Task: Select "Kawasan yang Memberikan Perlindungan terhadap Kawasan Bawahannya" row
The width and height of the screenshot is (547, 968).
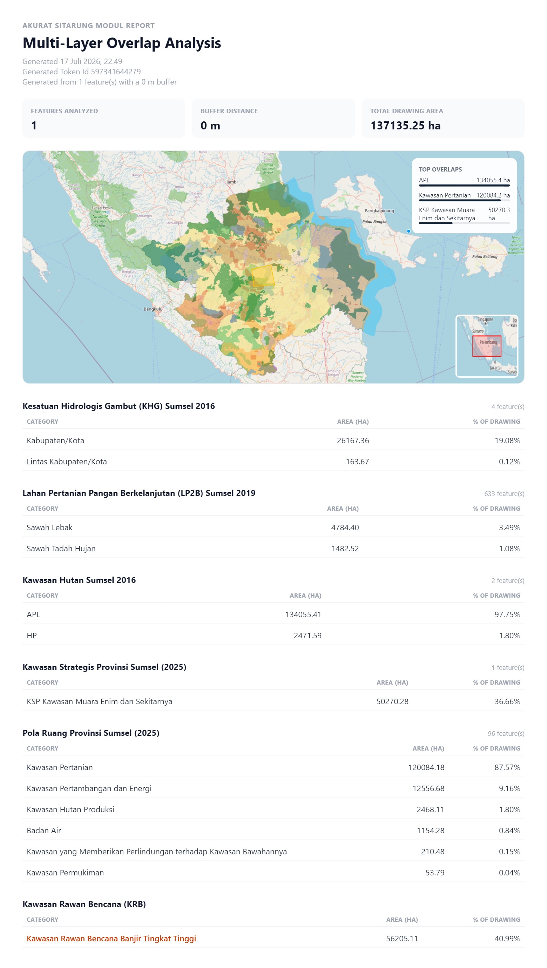Action: point(273,852)
